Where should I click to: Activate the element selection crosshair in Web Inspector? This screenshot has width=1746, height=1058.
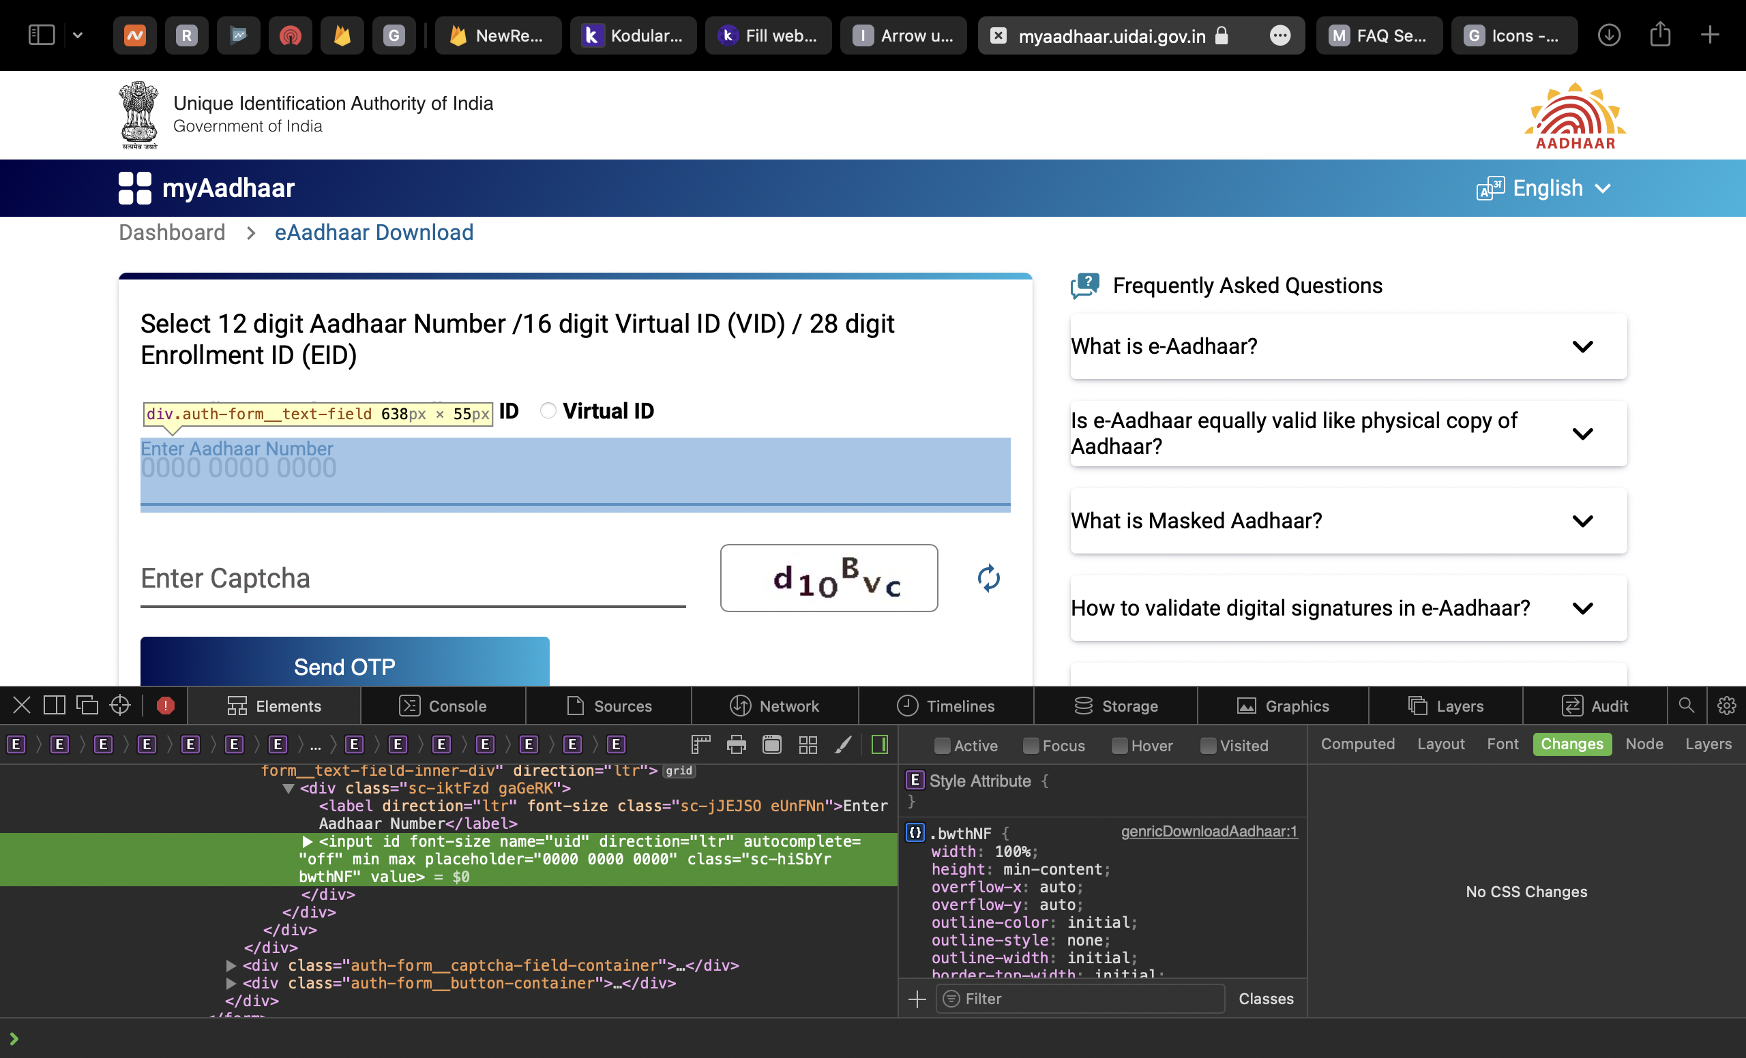point(119,706)
